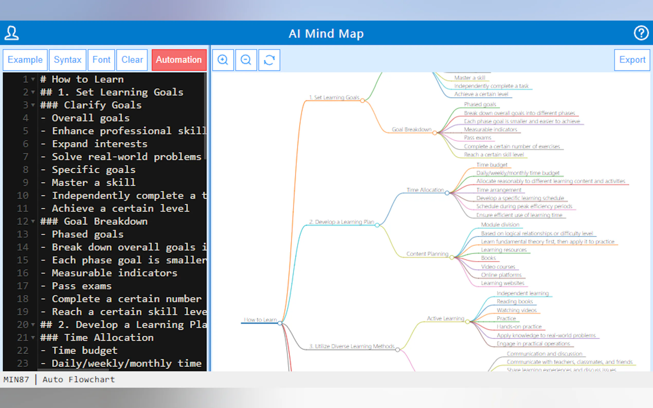Zoom out of the mind map
Screen dimensions: 653x408
pyautogui.click(x=246, y=60)
